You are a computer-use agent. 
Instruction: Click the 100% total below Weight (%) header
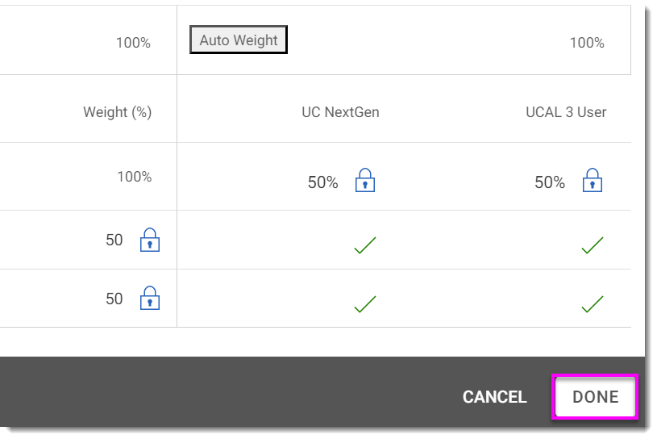point(134,177)
